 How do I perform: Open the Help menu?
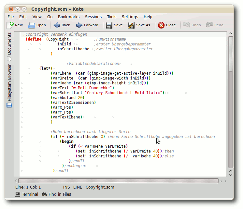(148, 17)
